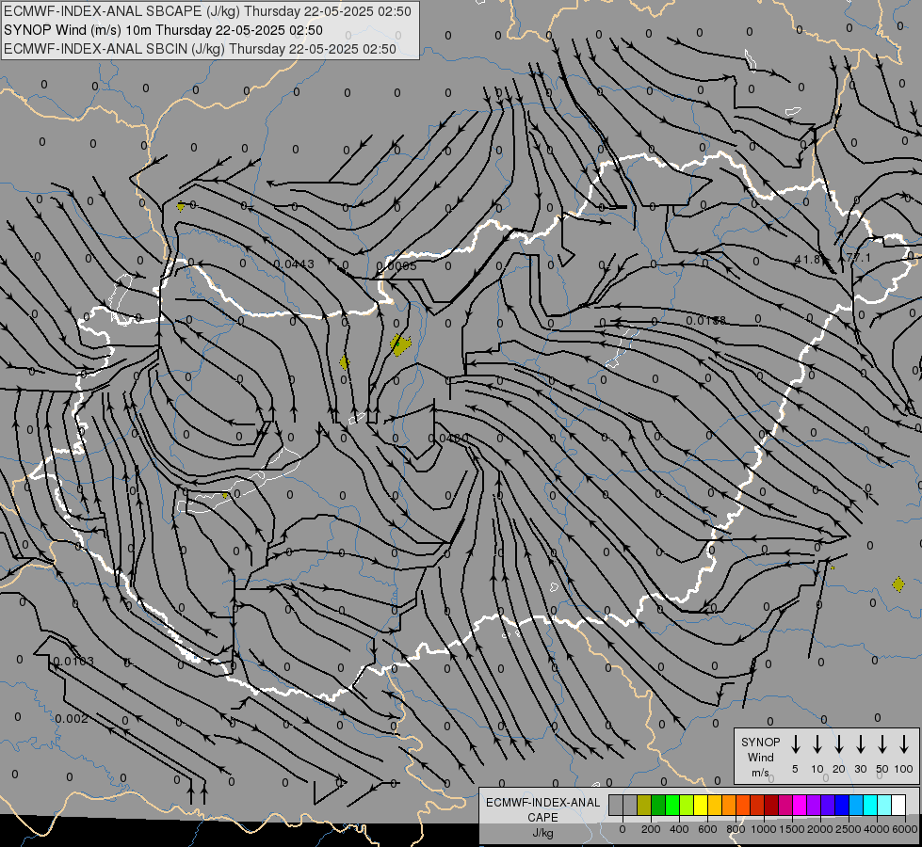The image size is (922, 847).
Task: Click the 6000 label on the CAPE scale
Action: click(x=905, y=829)
